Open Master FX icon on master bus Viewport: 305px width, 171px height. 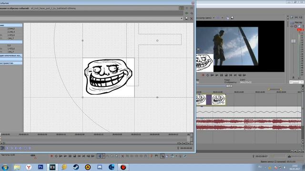pyautogui.click(x=292, y=27)
